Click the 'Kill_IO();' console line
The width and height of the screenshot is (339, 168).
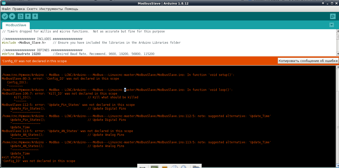click(x=76, y=97)
